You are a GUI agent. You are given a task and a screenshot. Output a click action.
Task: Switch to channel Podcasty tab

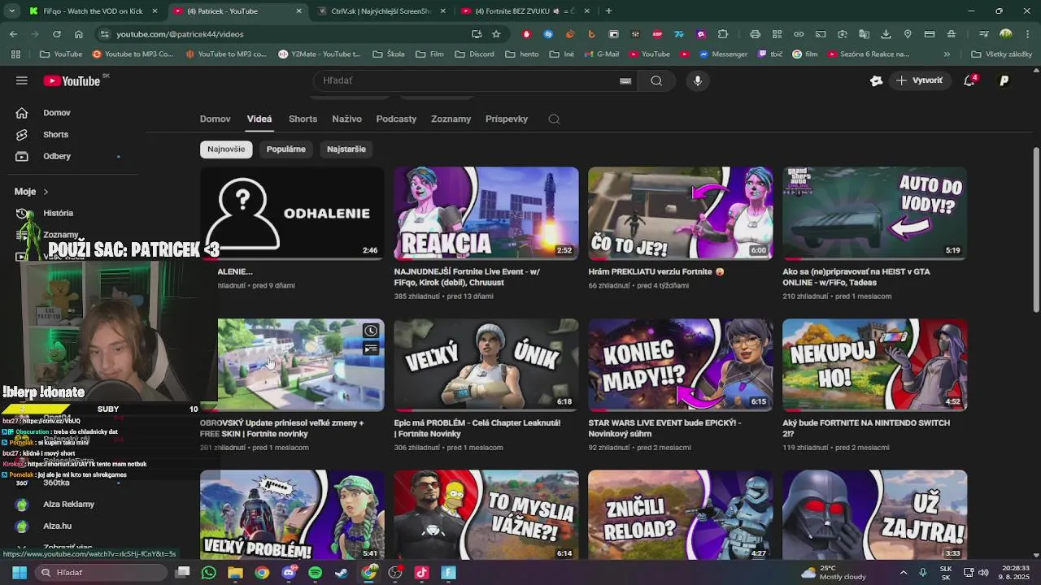point(396,119)
